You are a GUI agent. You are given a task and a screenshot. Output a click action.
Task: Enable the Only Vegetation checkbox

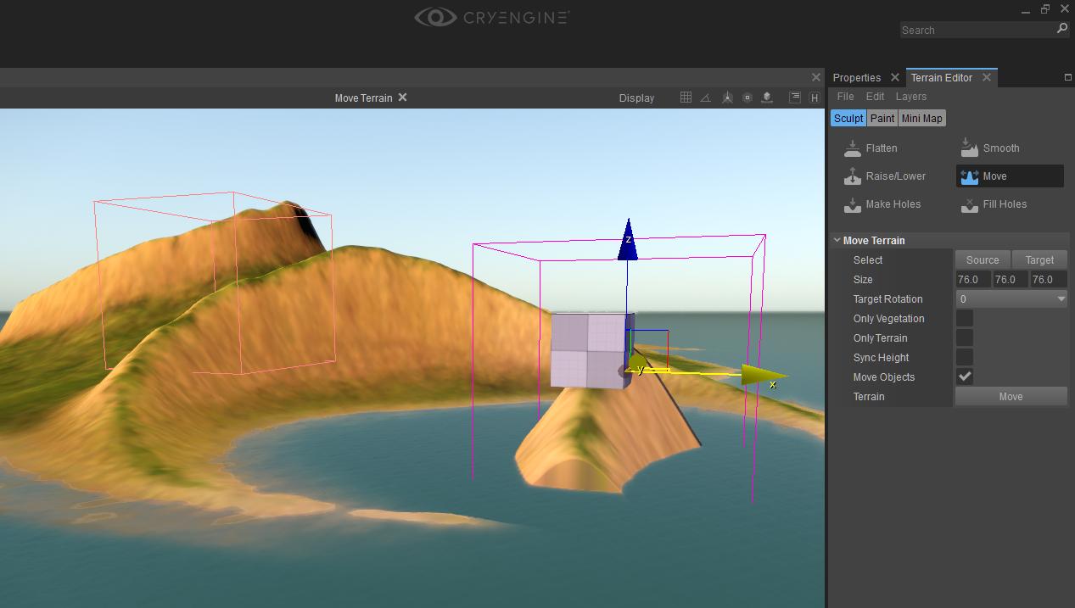[x=965, y=318]
